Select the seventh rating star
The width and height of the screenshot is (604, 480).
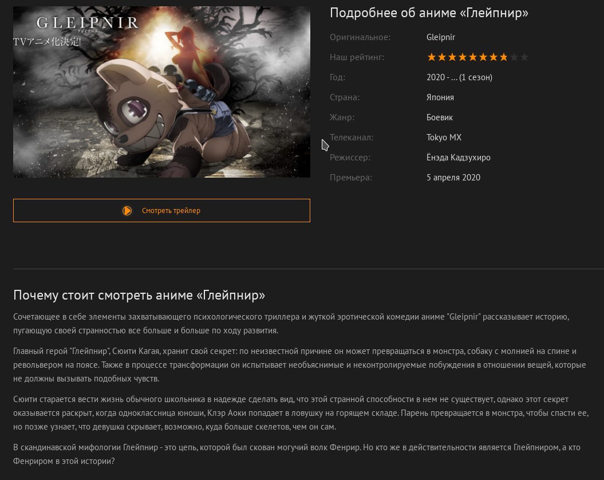tap(494, 57)
